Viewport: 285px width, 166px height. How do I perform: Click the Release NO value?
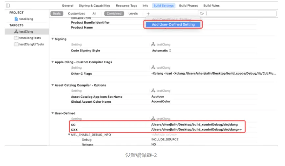tap(154, 144)
